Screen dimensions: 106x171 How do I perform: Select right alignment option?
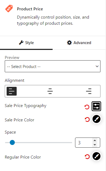pyautogui.click(x=89, y=91)
